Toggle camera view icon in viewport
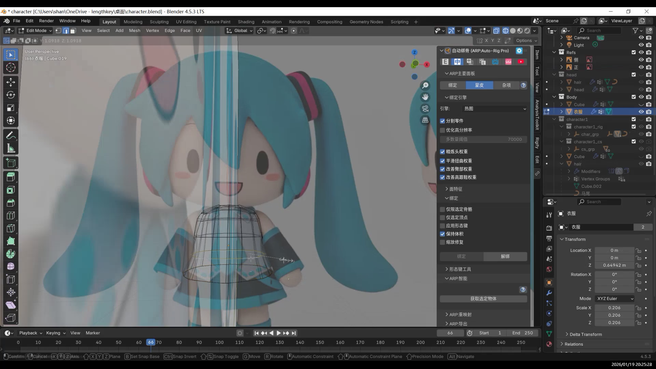Image resolution: width=656 pixels, height=369 pixels. [x=425, y=109]
